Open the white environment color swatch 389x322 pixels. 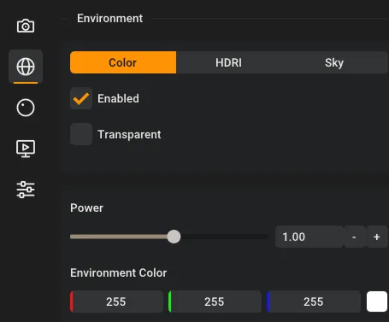377,302
